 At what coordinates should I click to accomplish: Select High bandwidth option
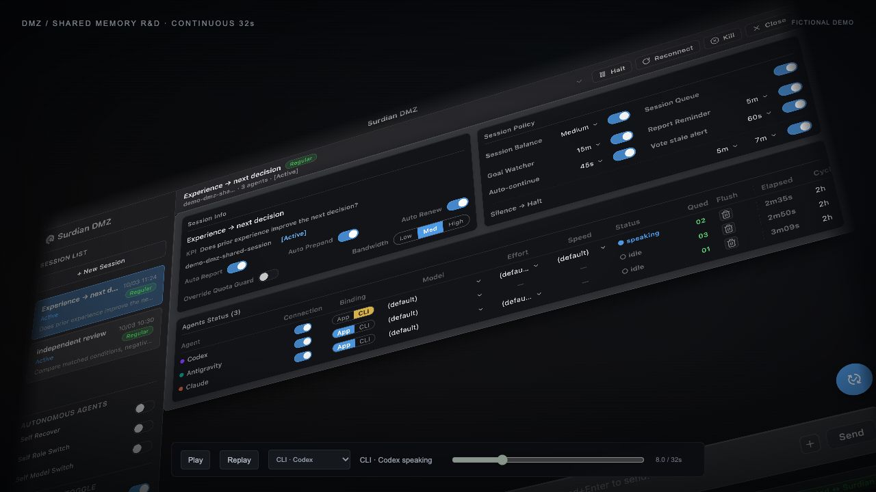(x=455, y=222)
